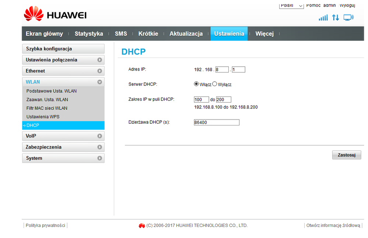Open the Polski language dropdown
368x238 pixels.
(x=291, y=6)
